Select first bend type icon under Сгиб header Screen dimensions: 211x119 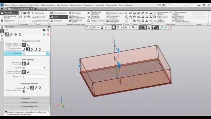[7, 34]
